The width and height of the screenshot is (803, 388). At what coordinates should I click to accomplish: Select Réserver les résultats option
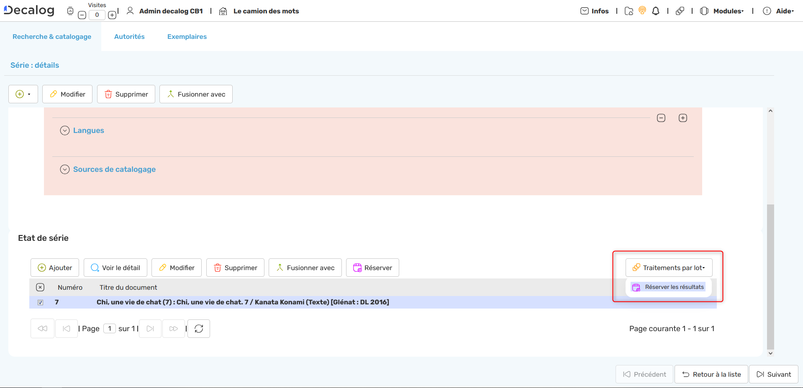tap(669, 287)
